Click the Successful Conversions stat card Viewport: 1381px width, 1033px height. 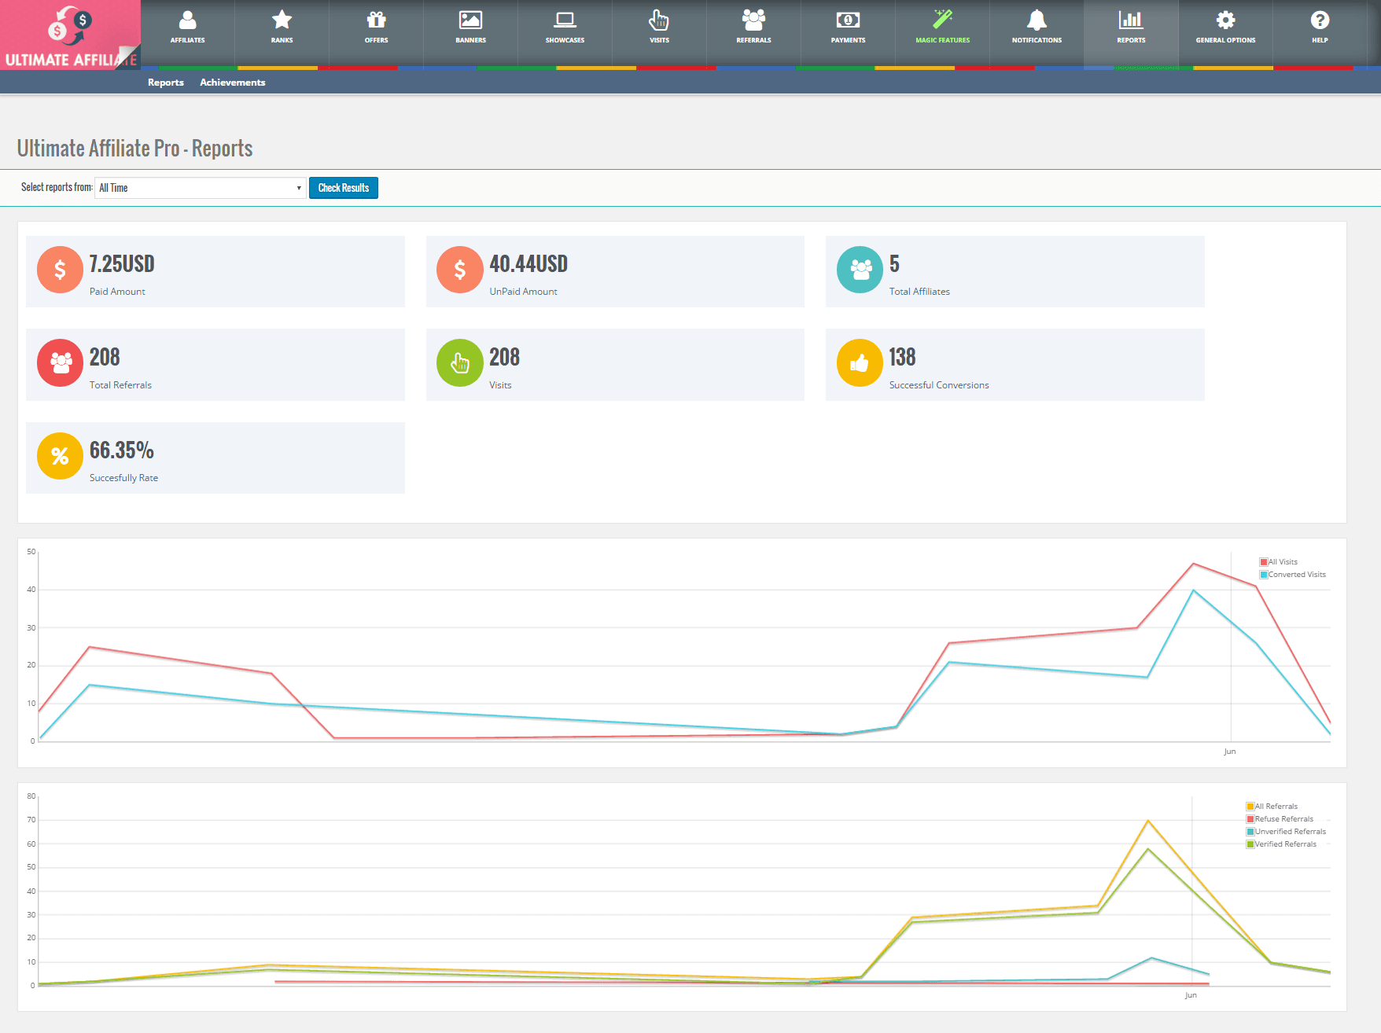[1015, 365]
